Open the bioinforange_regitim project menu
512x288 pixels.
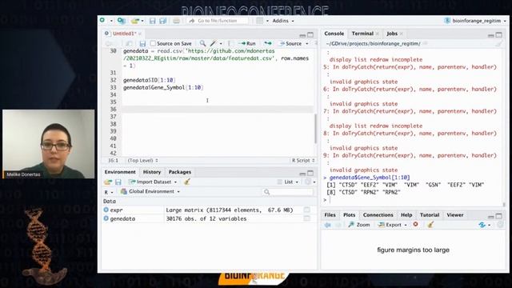click(475, 21)
